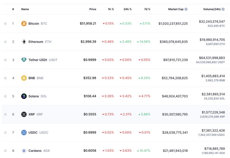
Task: Click the Tether USDt logo icon
Action: [24, 60]
